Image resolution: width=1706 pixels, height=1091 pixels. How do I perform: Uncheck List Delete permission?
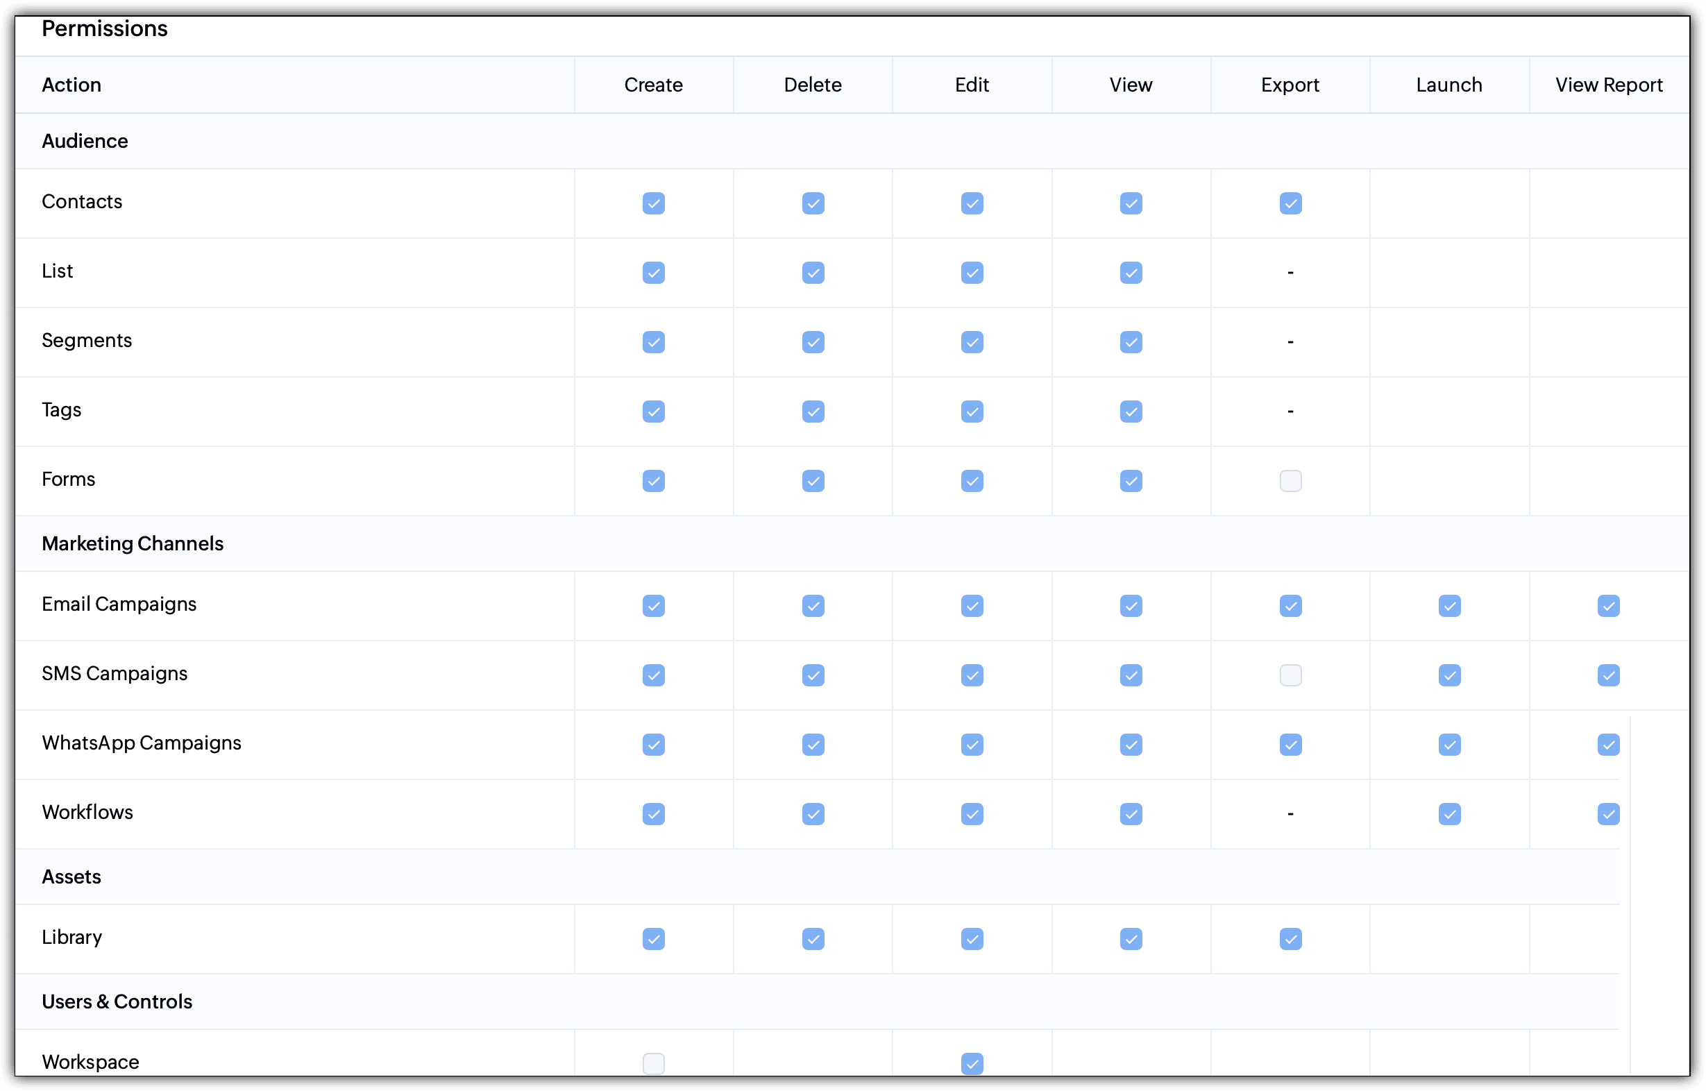pyautogui.click(x=813, y=273)
